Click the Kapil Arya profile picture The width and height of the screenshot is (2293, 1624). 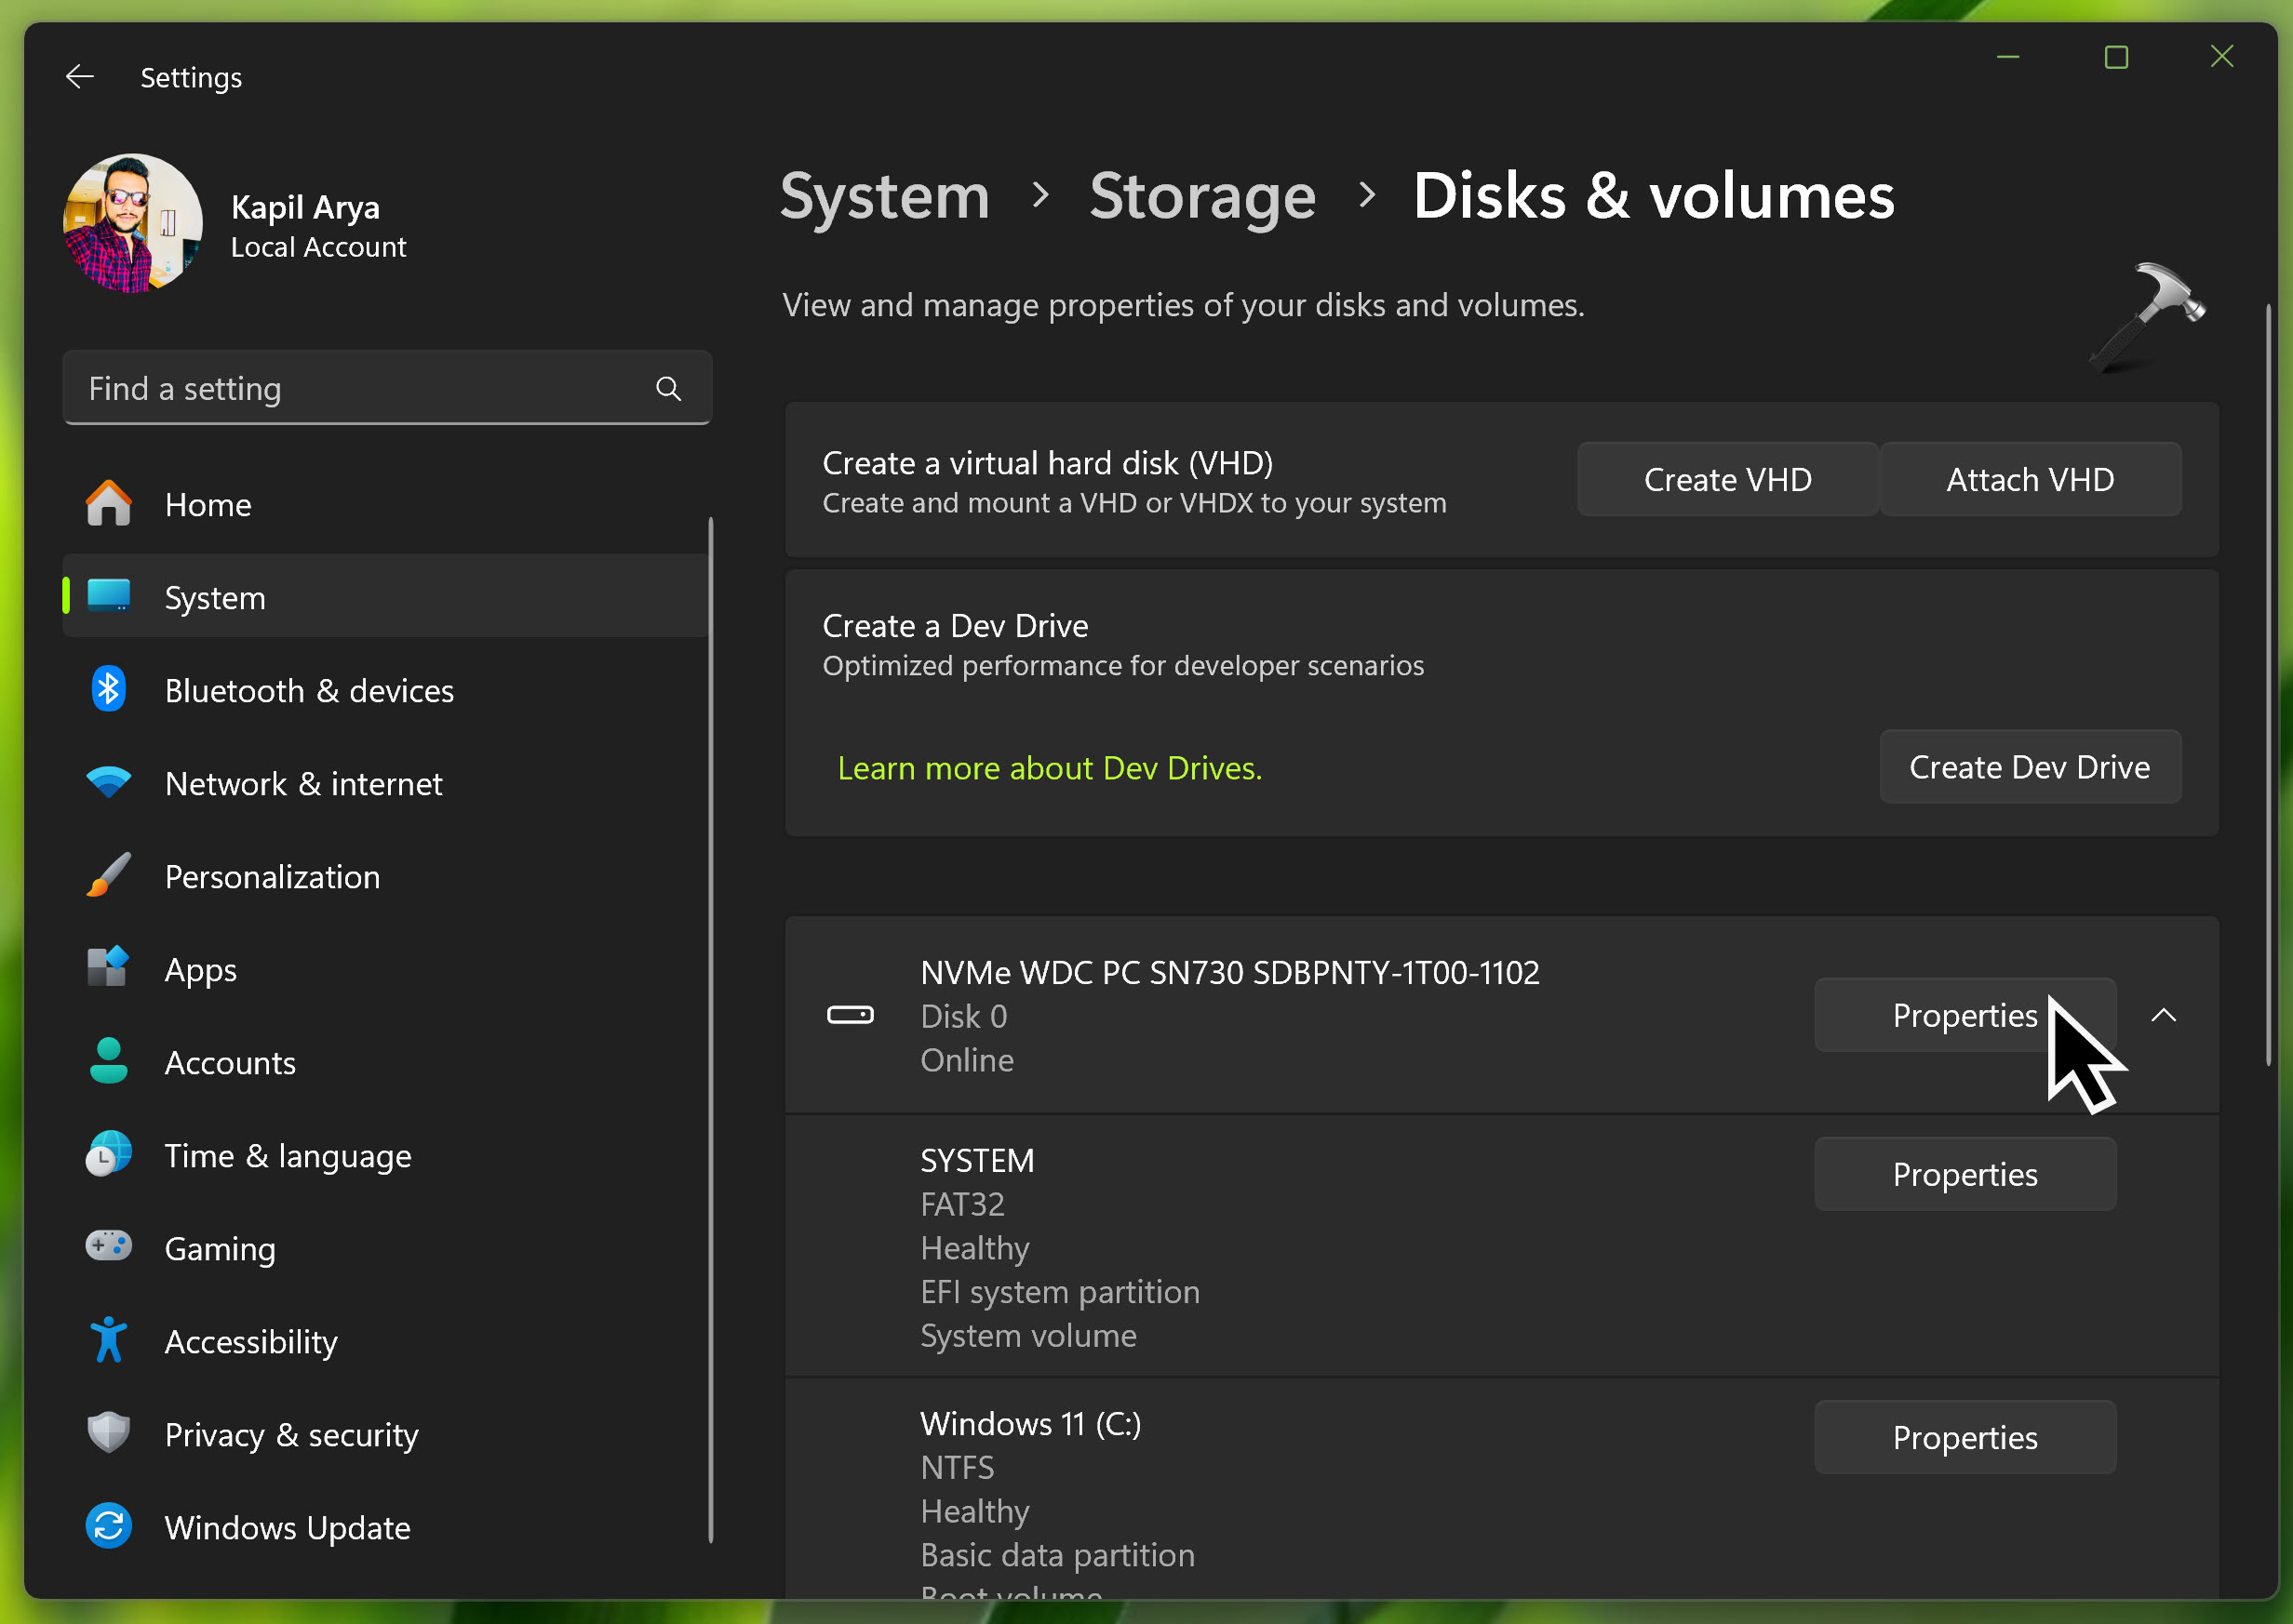coord(132,223)
